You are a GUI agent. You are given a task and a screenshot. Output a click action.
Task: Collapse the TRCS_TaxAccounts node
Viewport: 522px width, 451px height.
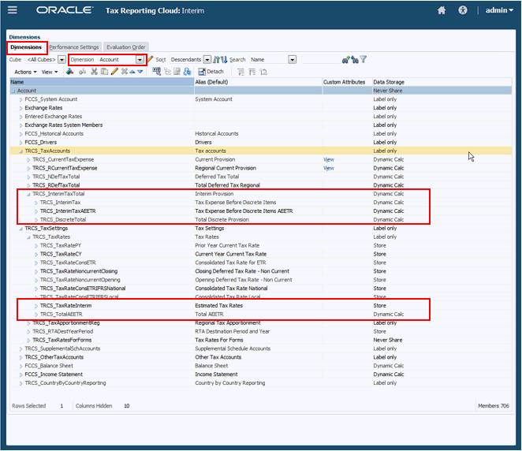21,151
